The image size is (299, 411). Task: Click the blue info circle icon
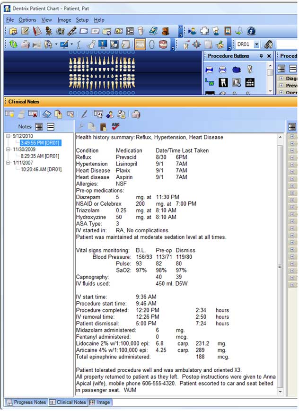tap(251, 31)
